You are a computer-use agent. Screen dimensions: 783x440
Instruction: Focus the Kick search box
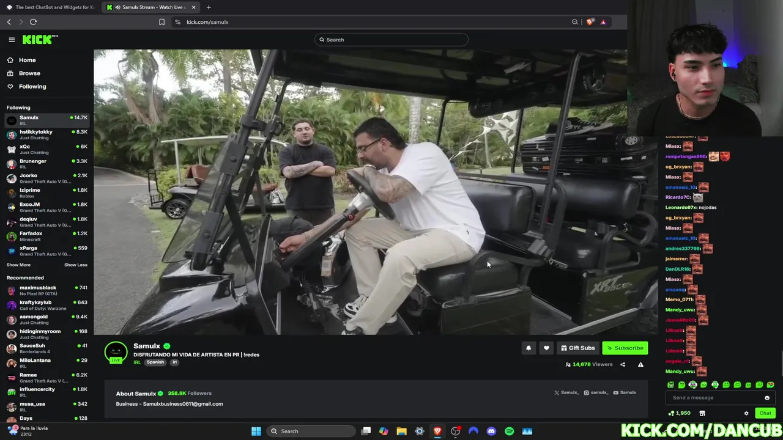click(391, 40)
